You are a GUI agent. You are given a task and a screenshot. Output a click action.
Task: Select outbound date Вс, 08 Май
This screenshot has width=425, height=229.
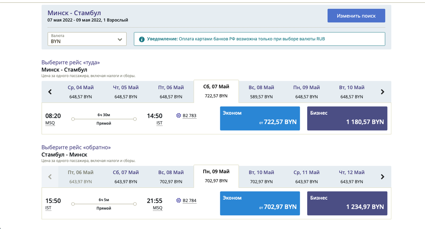coord(261,92)
